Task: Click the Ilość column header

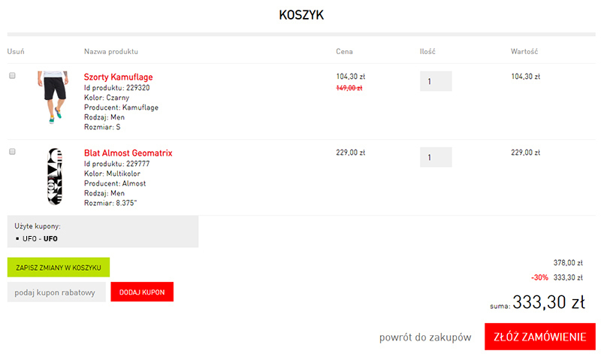Action: pyautogui.click(x=427, y=51)
